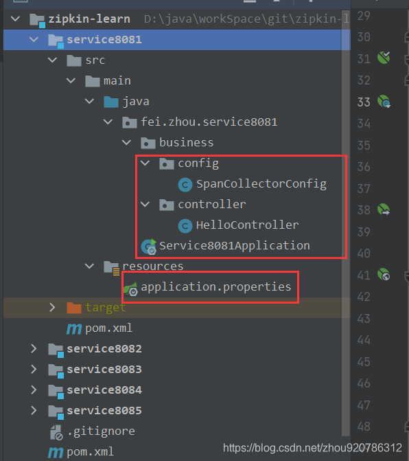Image resolution: width=409 pixels, height=461 pixels.
Task: Click the blue java source root icon
Action: pos(111,102)
